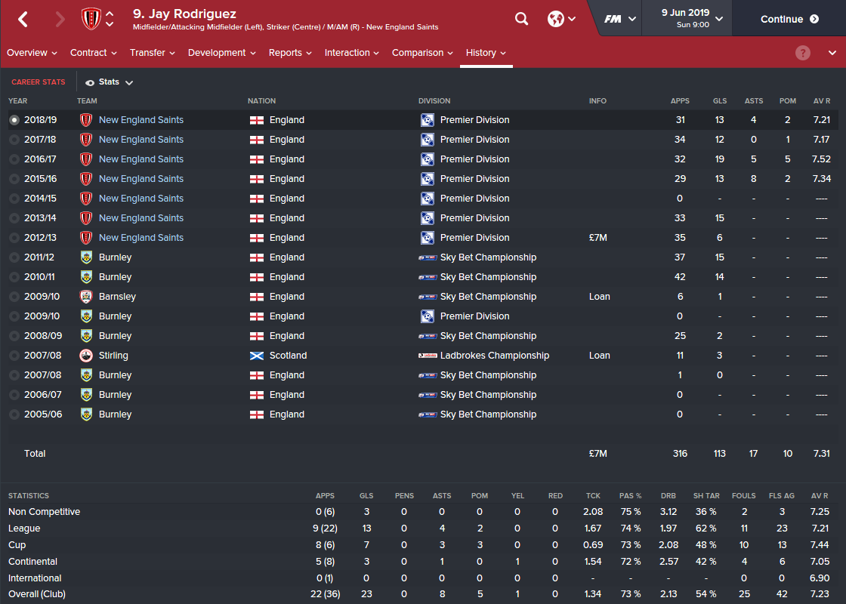This screenshot has height=604, width=846.
Task: Select the 2018/19 season radio button
Action: (x=14, y=120)
